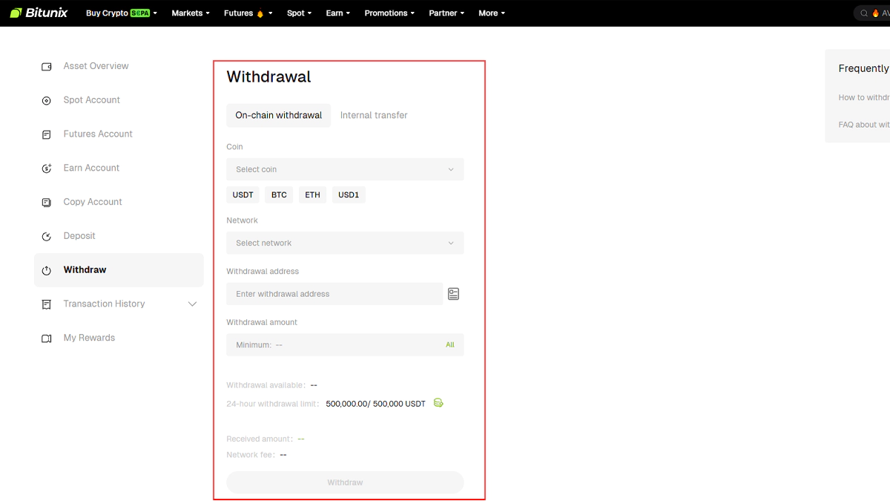Expand Transaction History section
This screenshot has height=501, width=890.
coord(192,304)
